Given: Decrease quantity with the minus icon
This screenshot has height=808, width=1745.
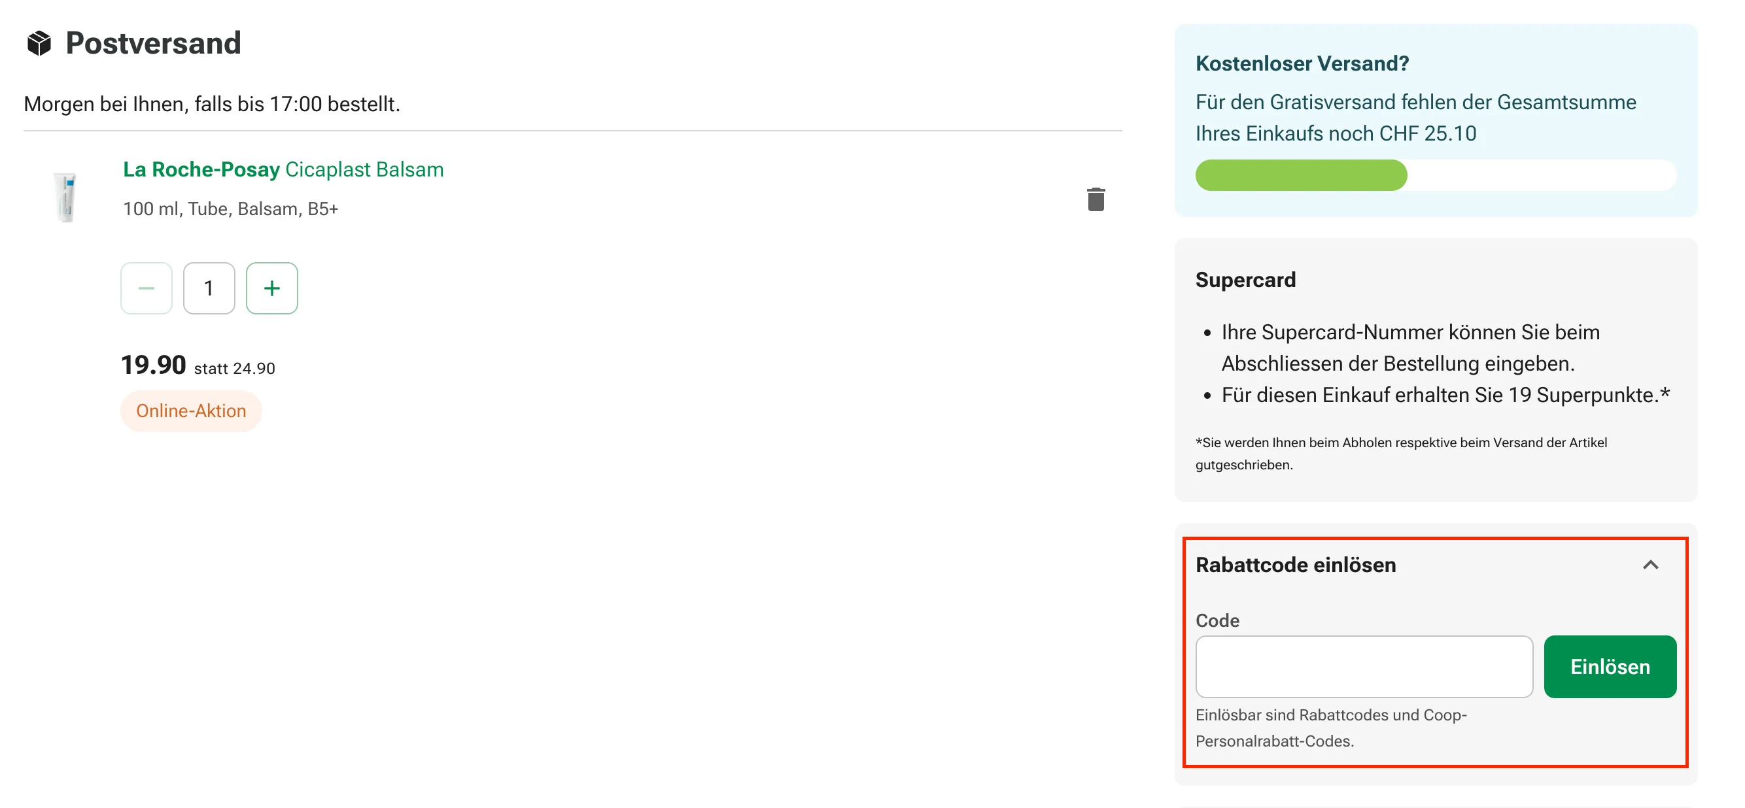Looking at the screenshot, I should pyautogui.click(x=146, y=288).
